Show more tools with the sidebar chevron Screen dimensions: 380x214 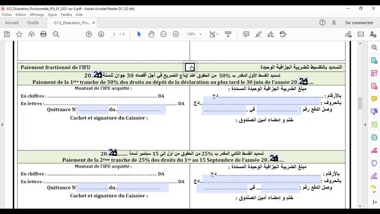pos(374,192)
